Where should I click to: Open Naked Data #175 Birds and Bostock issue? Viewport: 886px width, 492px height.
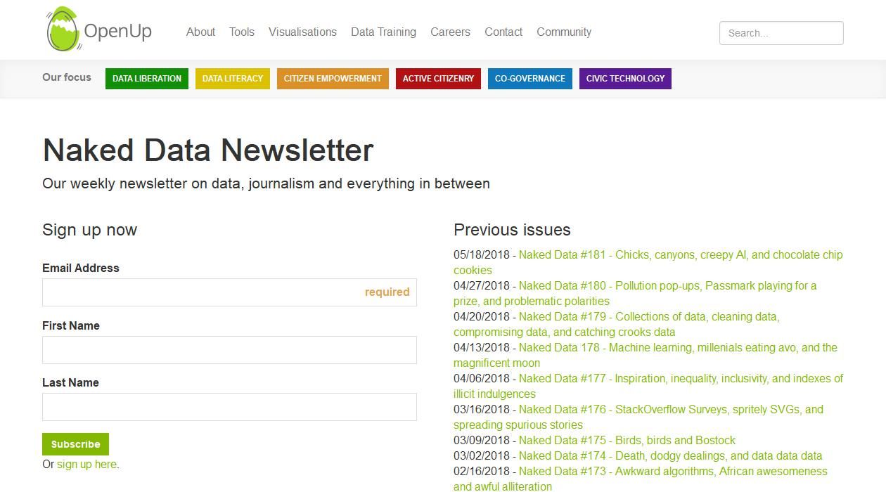627,441
